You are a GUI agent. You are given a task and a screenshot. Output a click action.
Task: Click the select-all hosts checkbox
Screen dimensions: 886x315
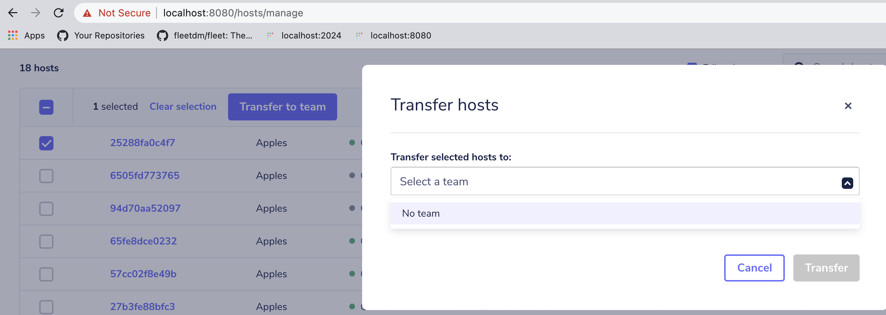46,107
